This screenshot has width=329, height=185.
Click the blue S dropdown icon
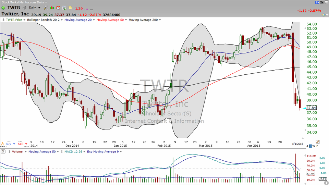(317, 2)
